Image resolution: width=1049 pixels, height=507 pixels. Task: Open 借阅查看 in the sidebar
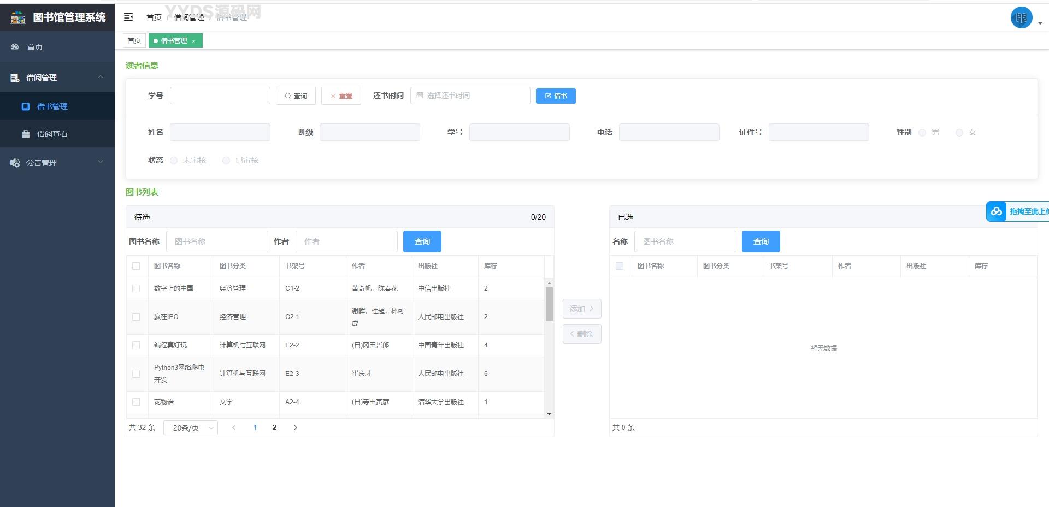tap(52, 134)
